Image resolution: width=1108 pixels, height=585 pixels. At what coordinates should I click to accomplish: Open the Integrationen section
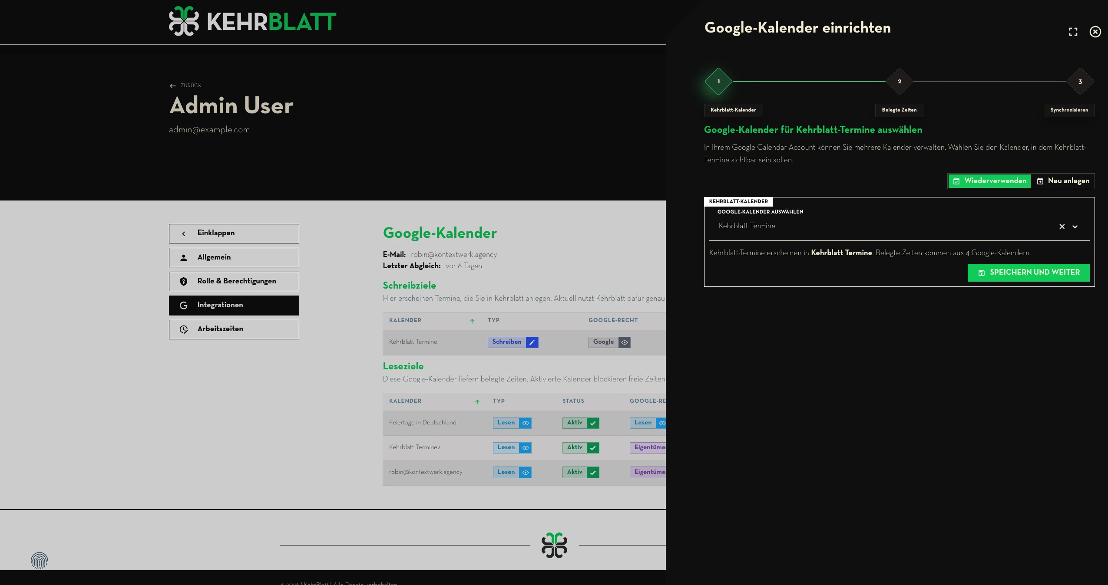point(234,305)
